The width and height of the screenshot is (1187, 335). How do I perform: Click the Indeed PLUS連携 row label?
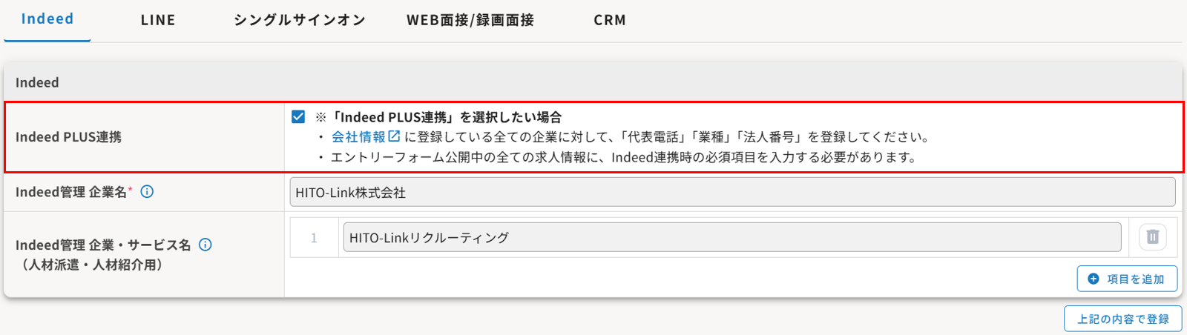click(x=68, y=137)
